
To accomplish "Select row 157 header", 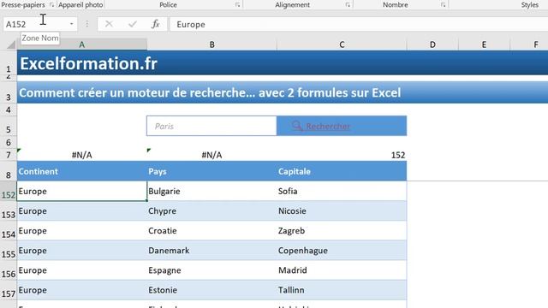I will tap(9, 290).
